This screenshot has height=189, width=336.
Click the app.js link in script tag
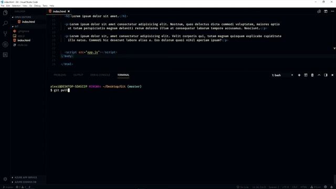92,52
